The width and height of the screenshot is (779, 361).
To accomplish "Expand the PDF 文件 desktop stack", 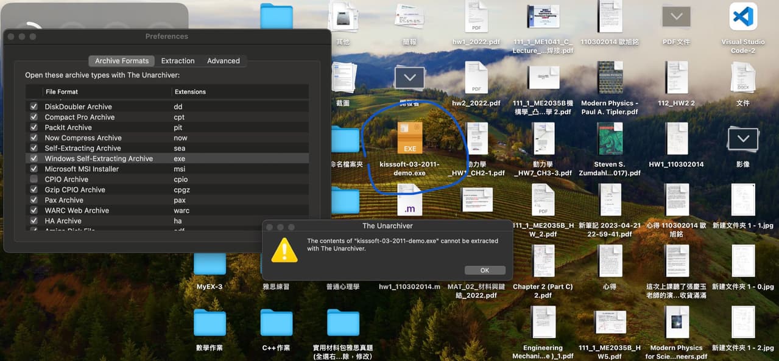I will (675, 17).
